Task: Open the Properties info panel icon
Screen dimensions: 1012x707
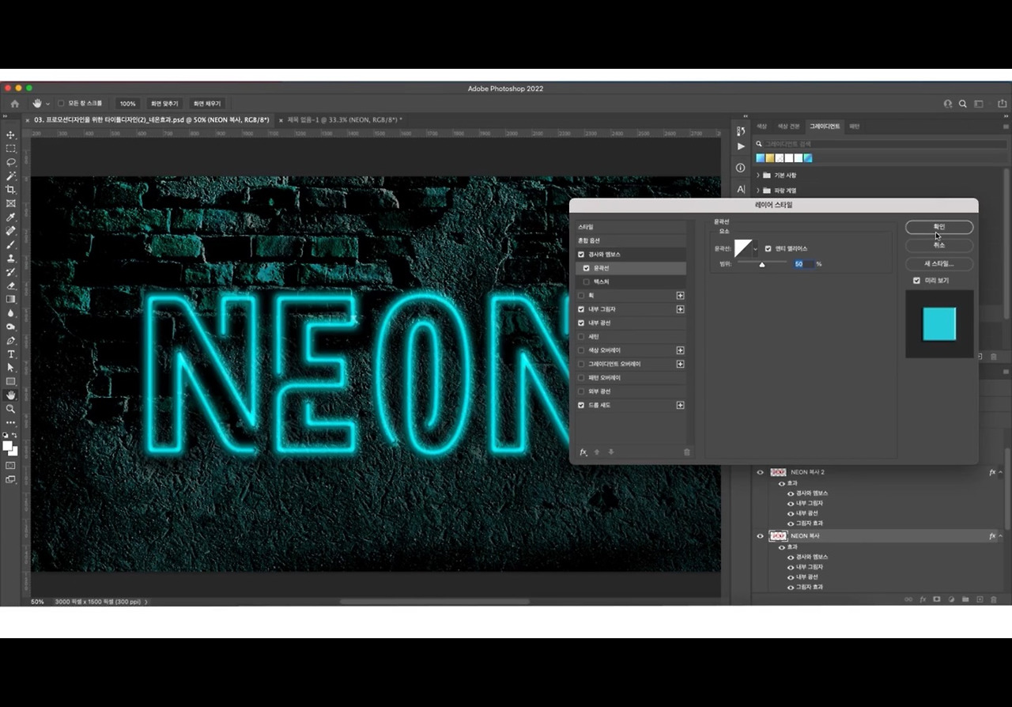Action: point(740,168)
